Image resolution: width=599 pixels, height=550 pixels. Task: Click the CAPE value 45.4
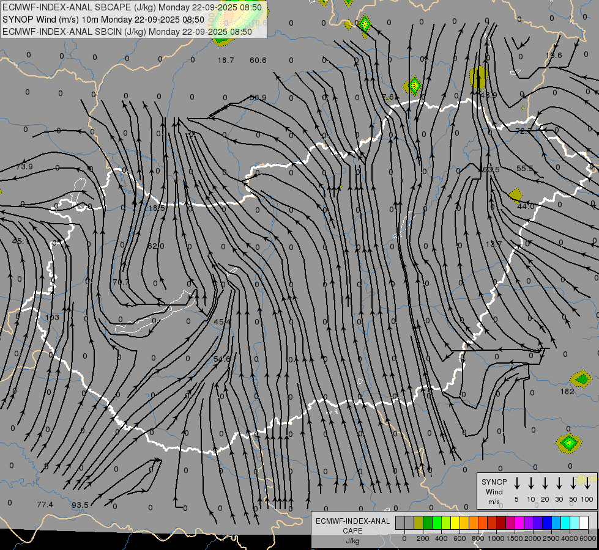click(222, 322)
